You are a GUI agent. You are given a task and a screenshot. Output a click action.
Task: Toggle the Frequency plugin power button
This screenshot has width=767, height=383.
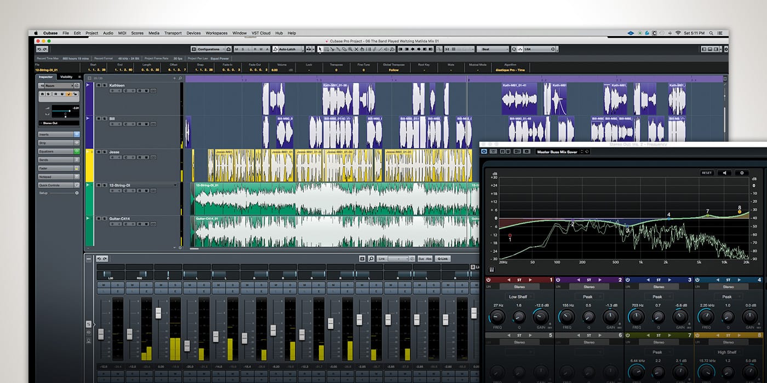pos(485,152)
